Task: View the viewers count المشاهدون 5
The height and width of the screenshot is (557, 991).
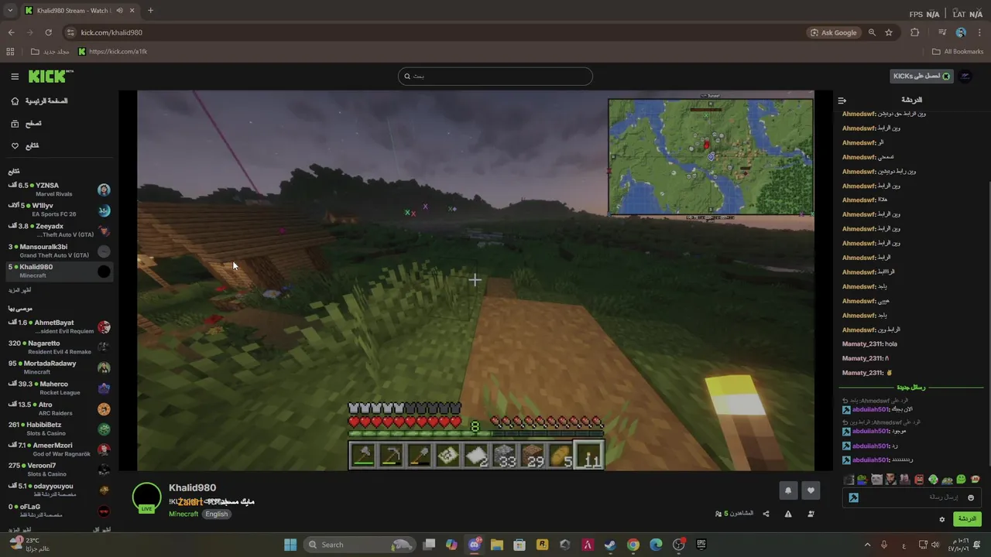Action: click(734, 514)
